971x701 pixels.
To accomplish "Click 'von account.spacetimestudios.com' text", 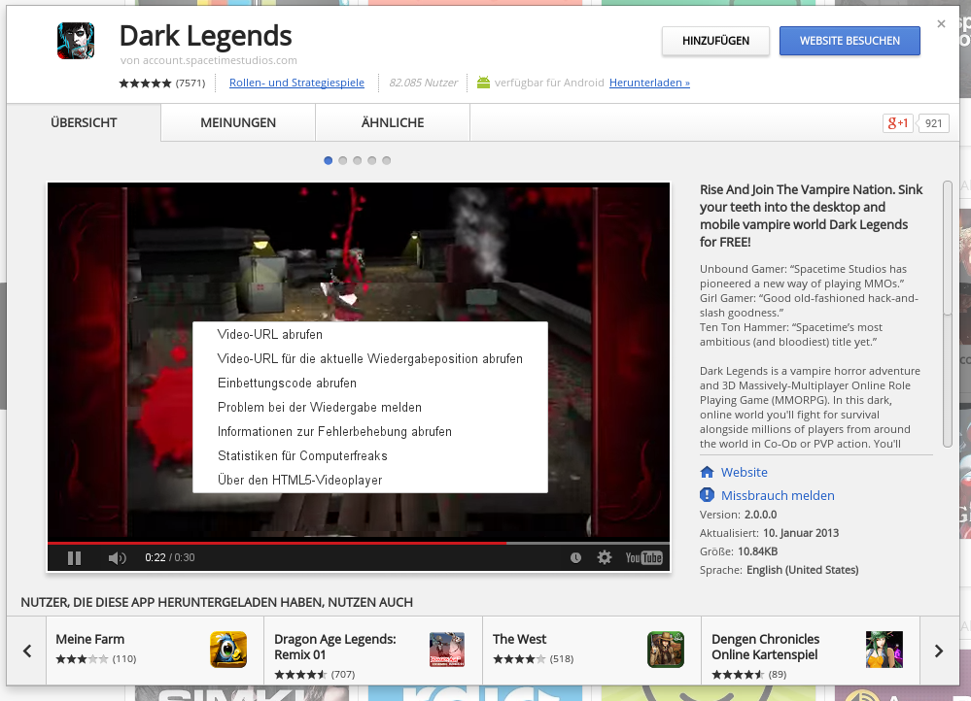I will coord(209,60).
